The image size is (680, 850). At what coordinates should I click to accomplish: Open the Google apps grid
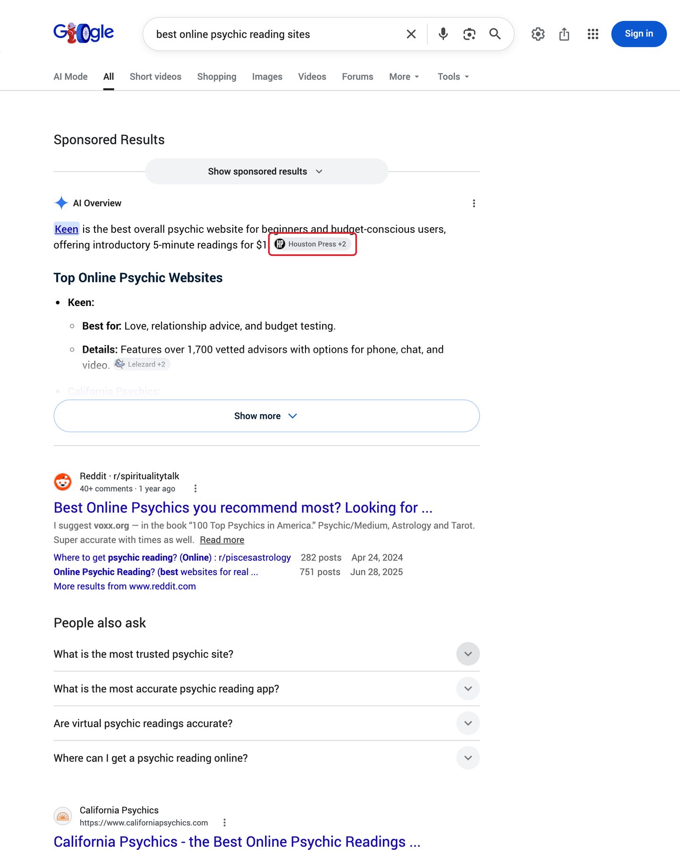pos(593,34)
